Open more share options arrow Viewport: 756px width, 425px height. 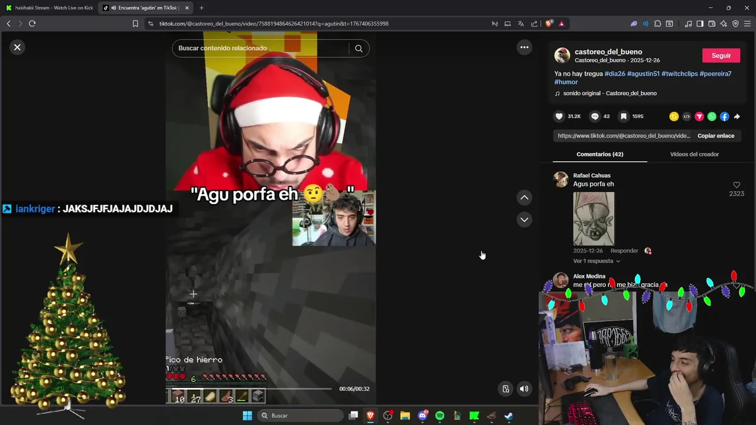click(x=737, y=116)
